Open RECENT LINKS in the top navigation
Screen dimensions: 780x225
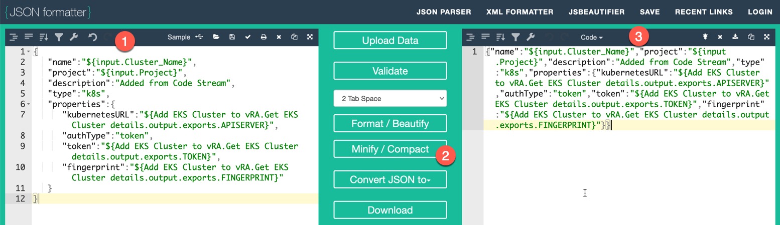[704, 12]
